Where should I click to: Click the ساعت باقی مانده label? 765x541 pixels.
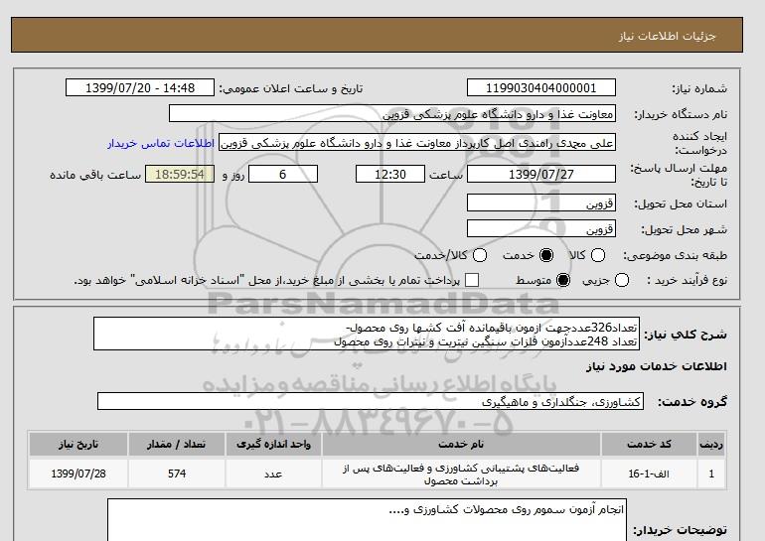click(95, 175)
